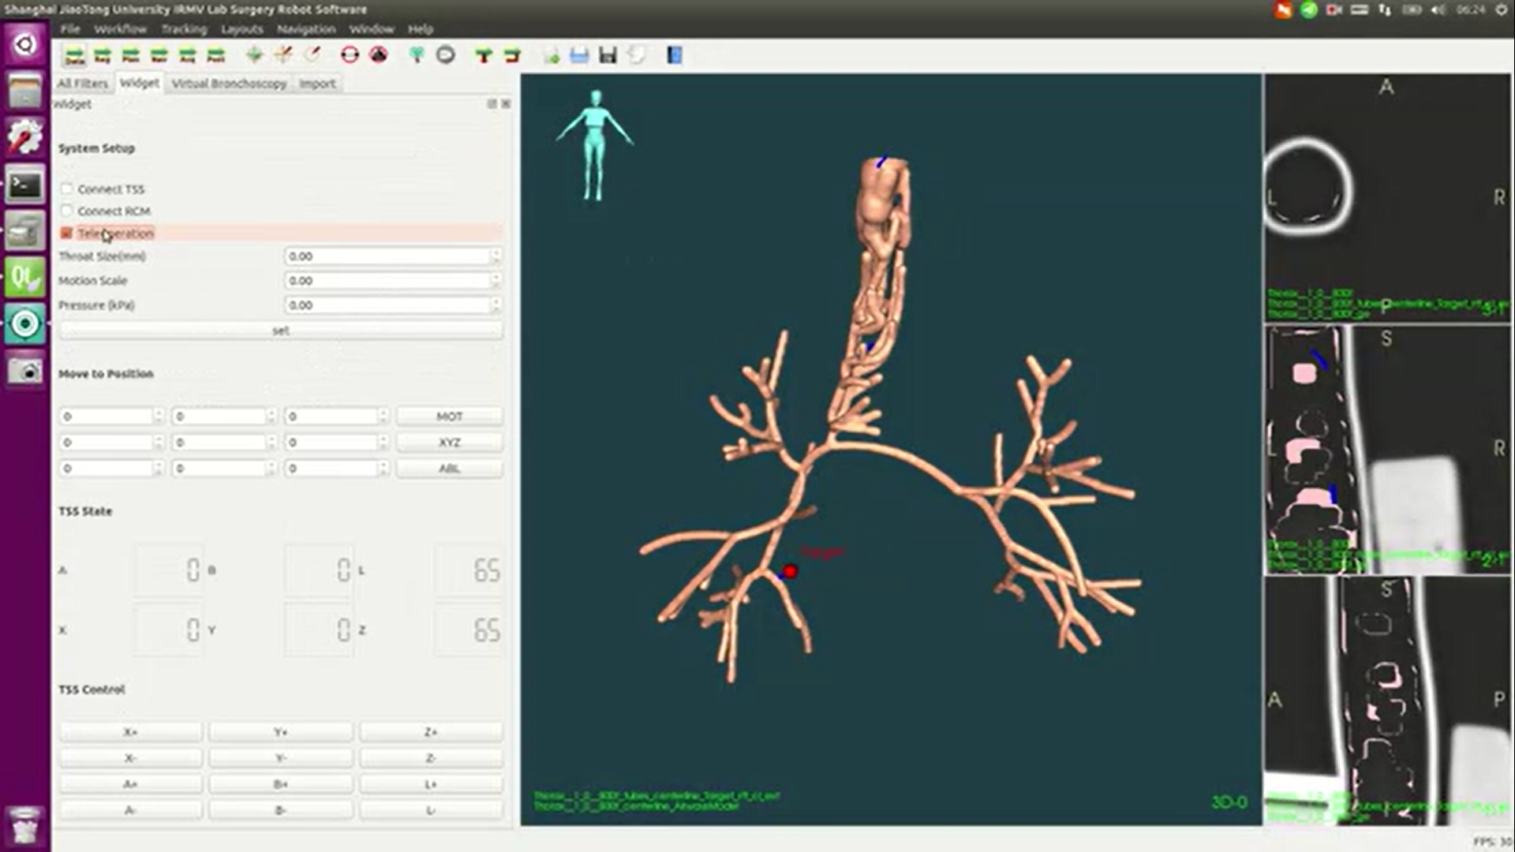Click the up arrow on Throat Size field

[x=496, y=252]
